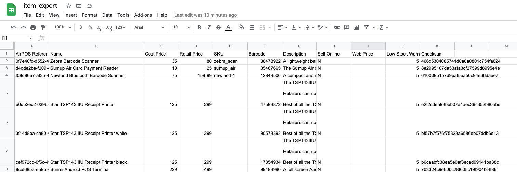Open the Format menu
The width and height of the screenshot is (517, 172).
tap(90, 15)
